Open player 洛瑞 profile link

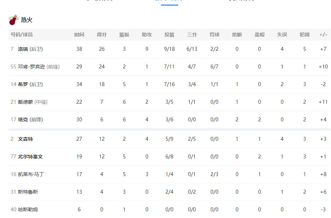coord(23,49)
